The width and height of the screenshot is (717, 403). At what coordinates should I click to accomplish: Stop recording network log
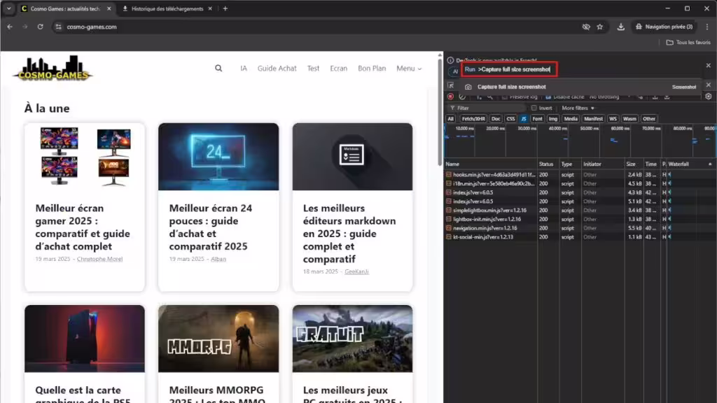(x=450, y=97)
